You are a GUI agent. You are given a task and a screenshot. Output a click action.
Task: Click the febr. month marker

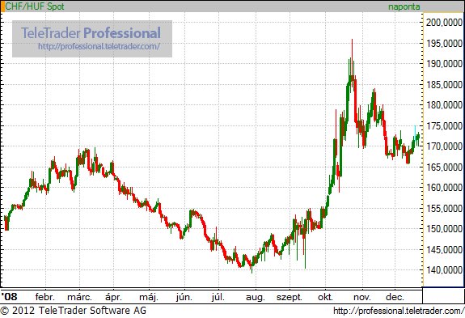tap(45, 297)
